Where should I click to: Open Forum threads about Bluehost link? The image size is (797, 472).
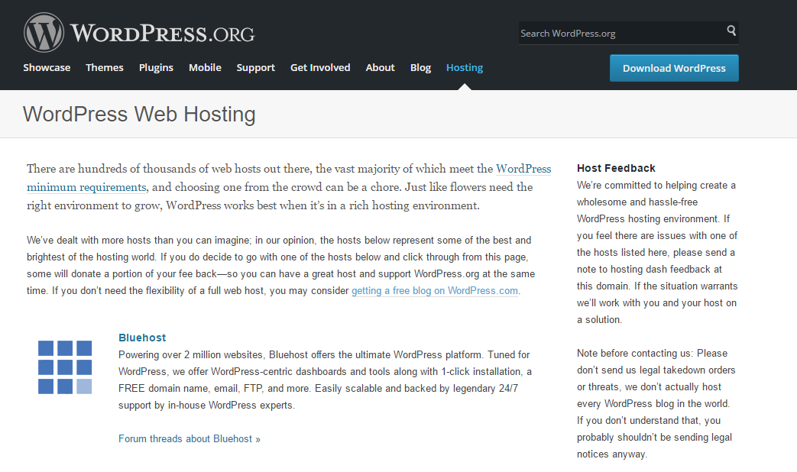point(189,439)
